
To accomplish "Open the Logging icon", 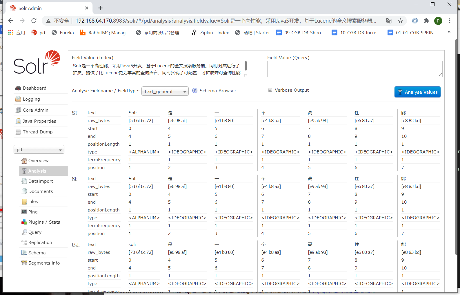I will tap(18, 99).
